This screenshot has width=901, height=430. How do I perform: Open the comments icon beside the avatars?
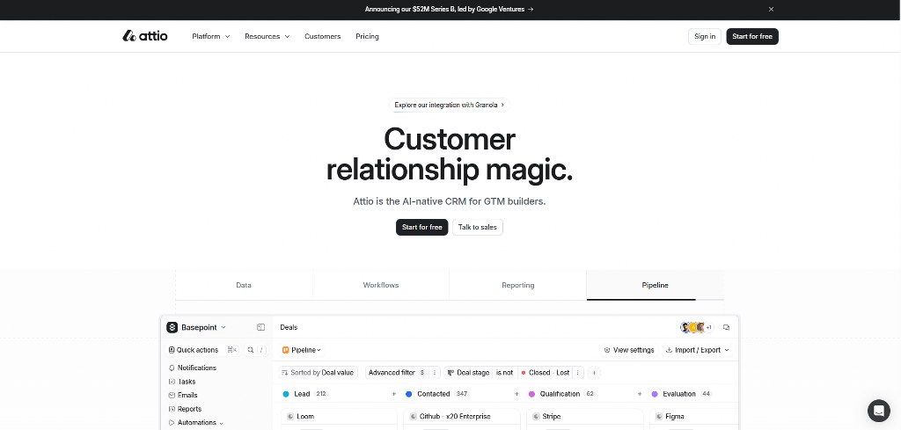(726, 327)
